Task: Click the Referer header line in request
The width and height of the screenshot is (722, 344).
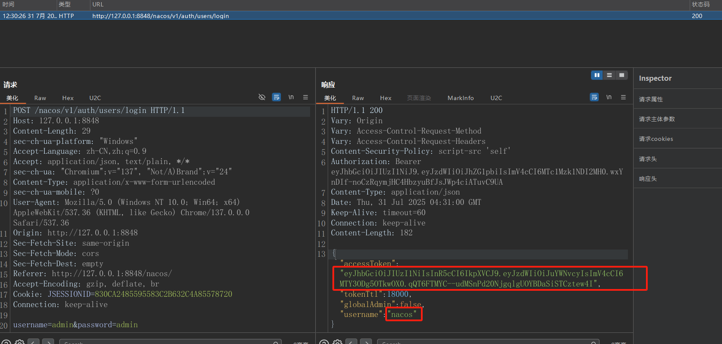Action: coord(92,274)
